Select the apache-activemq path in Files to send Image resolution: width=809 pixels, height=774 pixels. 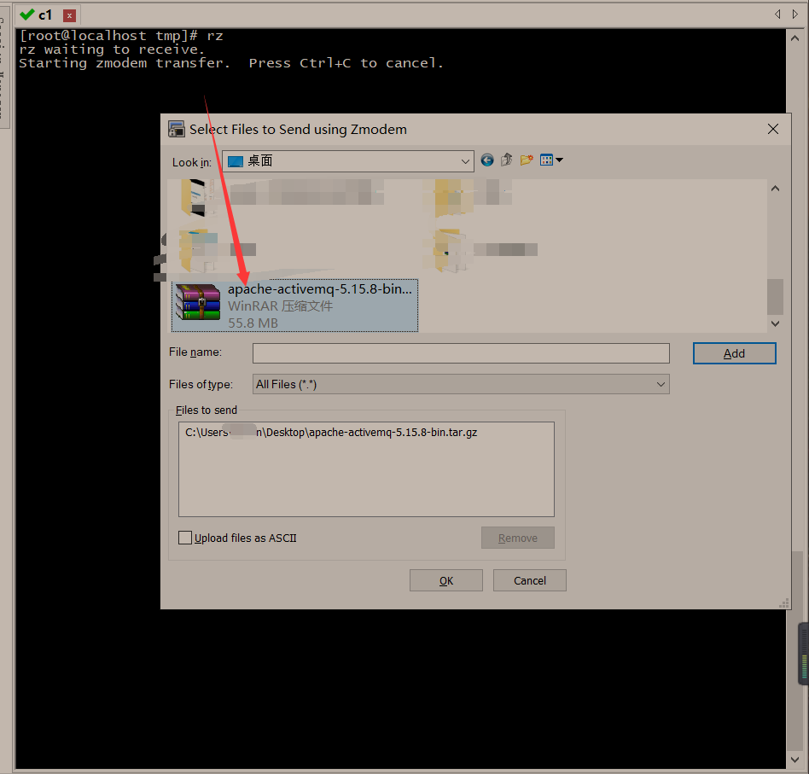coord(331,433)
